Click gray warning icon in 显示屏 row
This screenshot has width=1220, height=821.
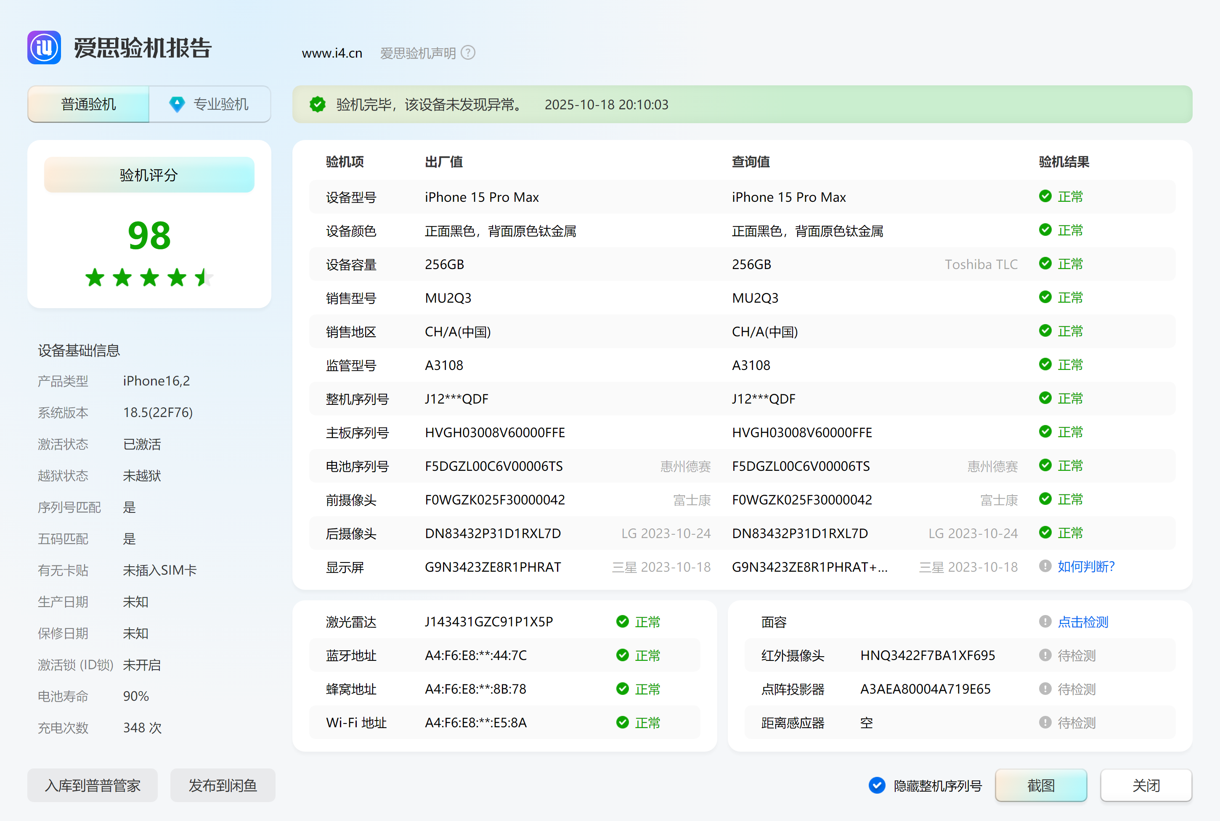tap(1045, 566)
